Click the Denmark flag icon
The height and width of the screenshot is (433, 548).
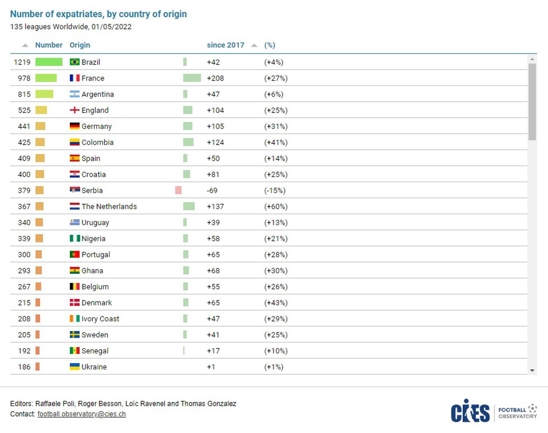click(x=75, y=303)
